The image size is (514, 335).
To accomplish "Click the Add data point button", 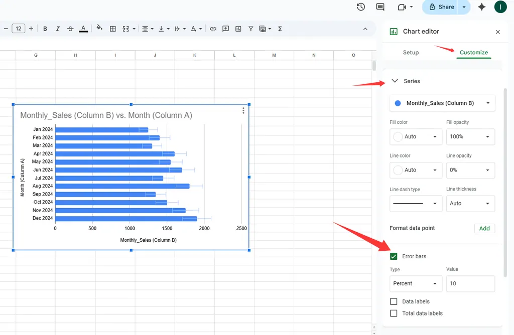I will click(x=484, y=228).
